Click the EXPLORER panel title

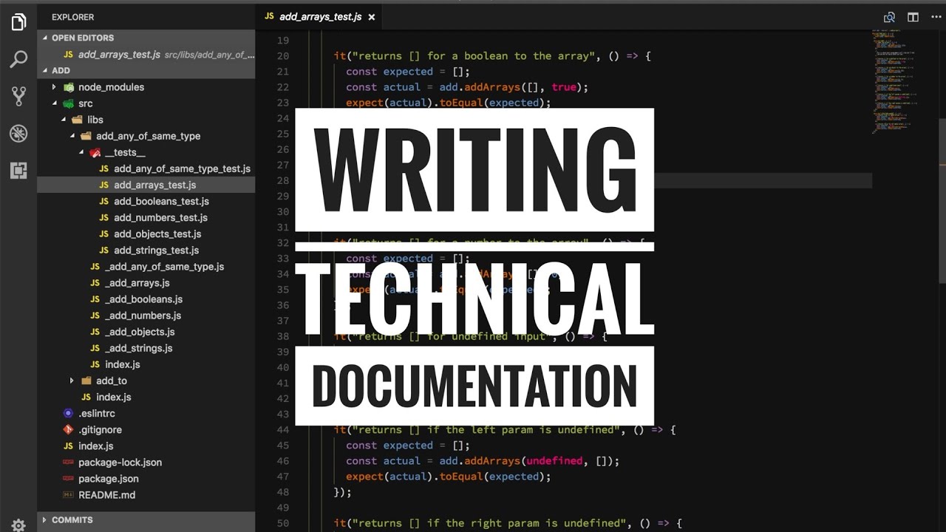click(72, 17)
